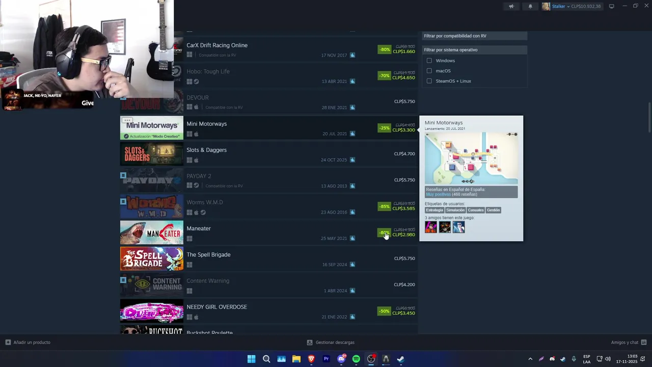Open the Estrategia tag in tooltip

coord(434,210)
